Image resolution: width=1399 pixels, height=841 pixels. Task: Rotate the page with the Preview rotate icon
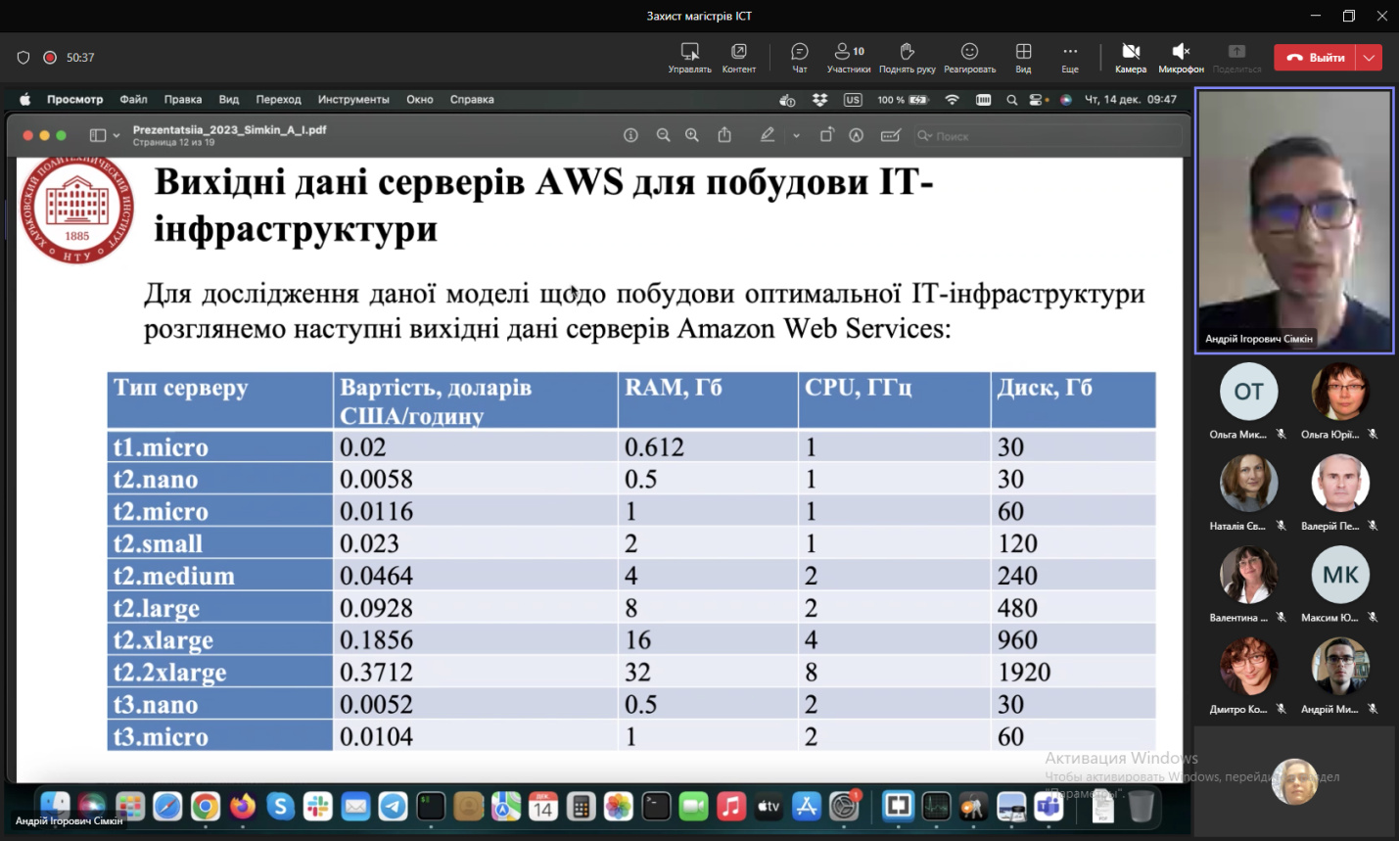[826, 135]
